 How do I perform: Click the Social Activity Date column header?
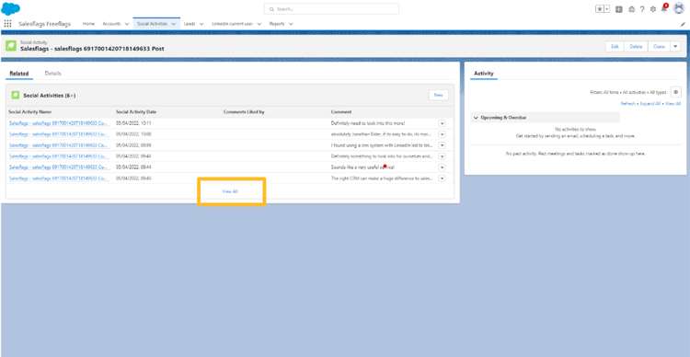[136, 112]
